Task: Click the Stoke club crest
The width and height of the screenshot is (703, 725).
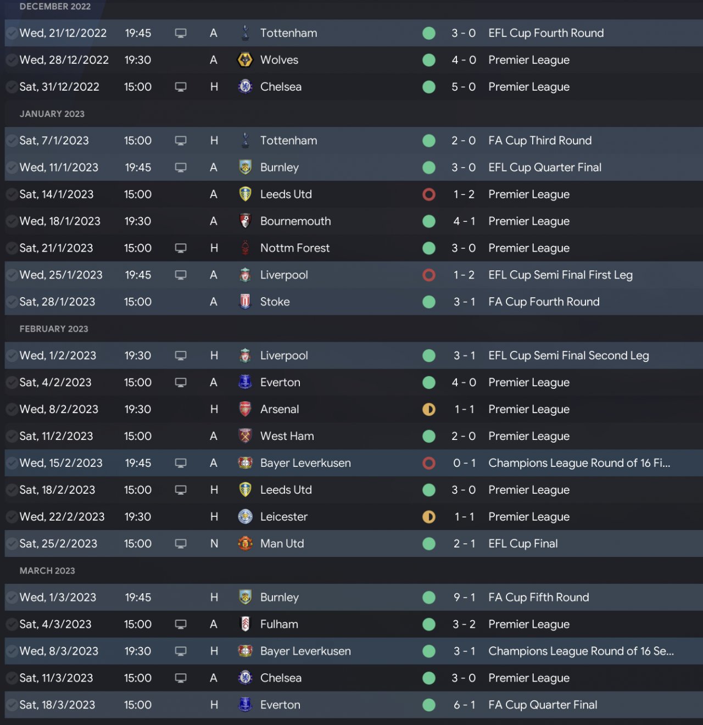Action: click(x=245, y=302)
